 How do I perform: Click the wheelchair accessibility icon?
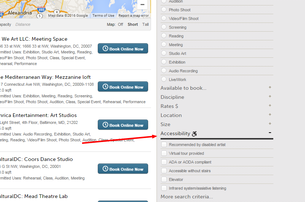[x=194, y=134]
